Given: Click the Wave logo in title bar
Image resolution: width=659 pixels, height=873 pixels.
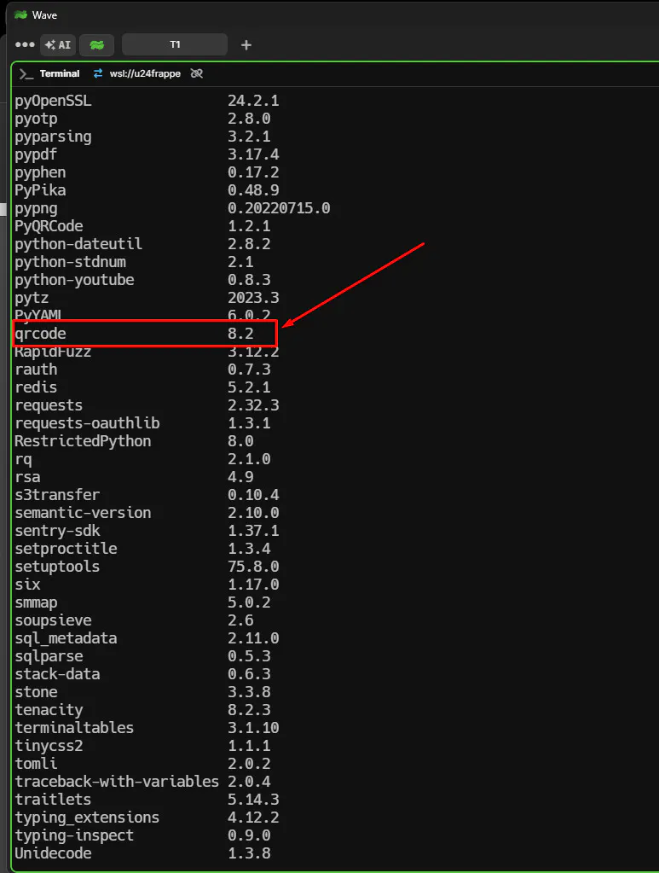Looking at the screenshot, I should click(x=21, y=15).
